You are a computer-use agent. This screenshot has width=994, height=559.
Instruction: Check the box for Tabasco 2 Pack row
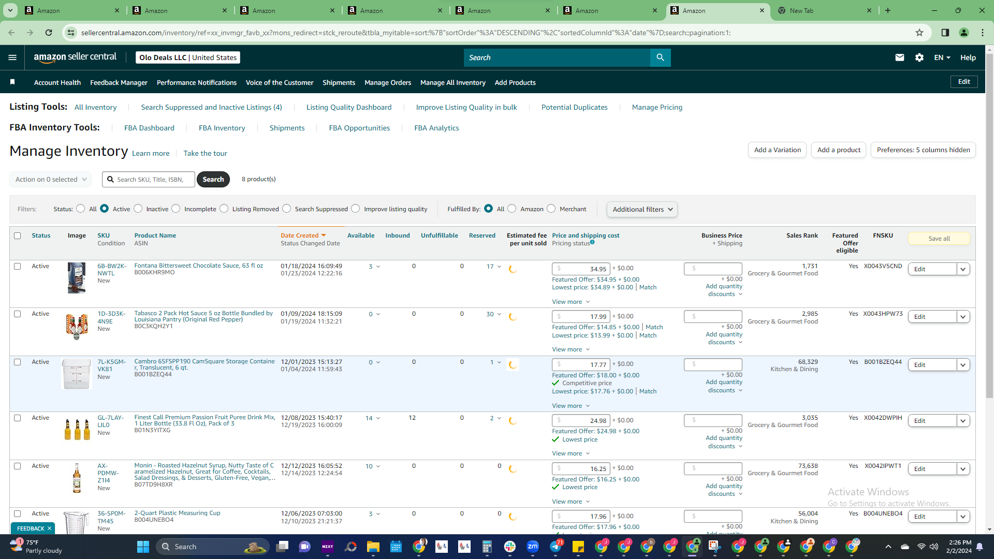(17, 314)
